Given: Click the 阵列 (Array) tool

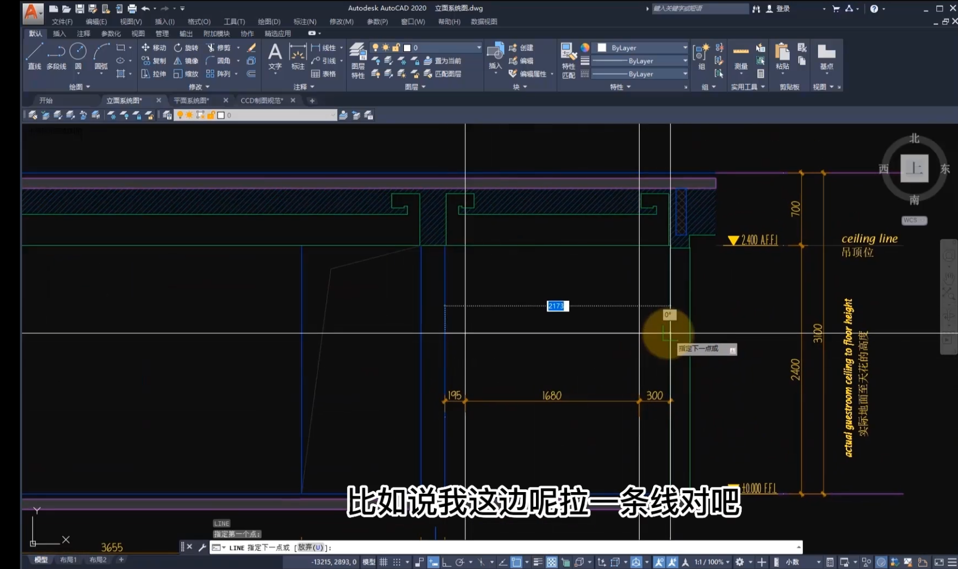Looking at the screenshot, I should pyautogui.click(x=219, y=74).
